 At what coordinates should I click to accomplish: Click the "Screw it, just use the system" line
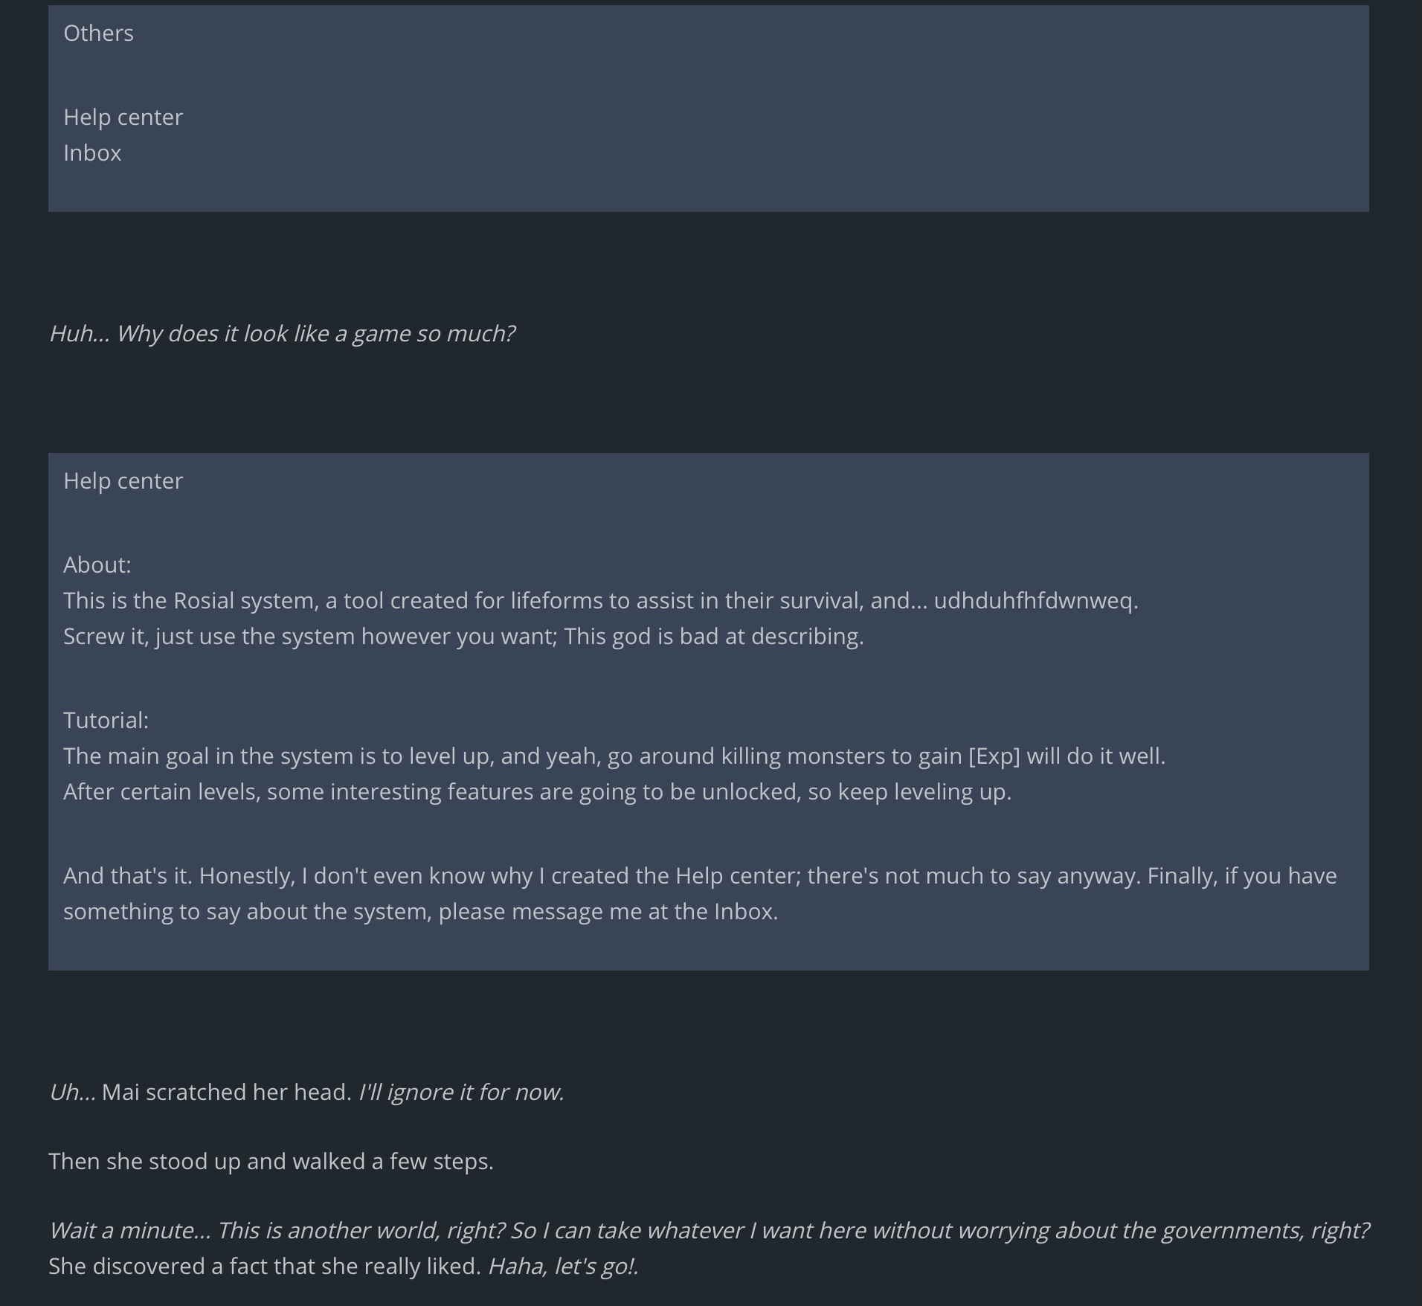tap(463, 637)
